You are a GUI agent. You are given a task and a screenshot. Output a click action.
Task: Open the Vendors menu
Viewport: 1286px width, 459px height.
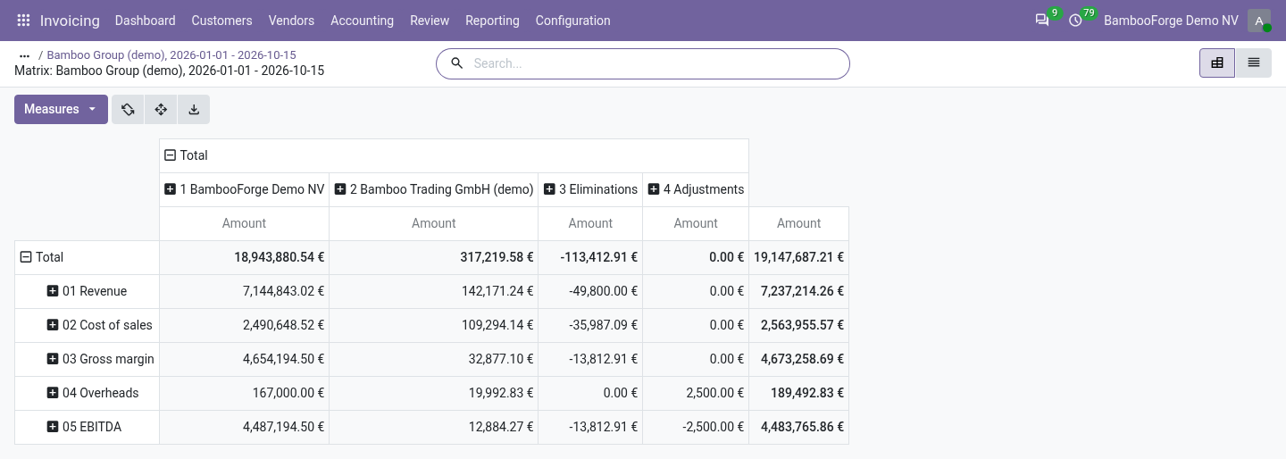(x=291, y=20)
